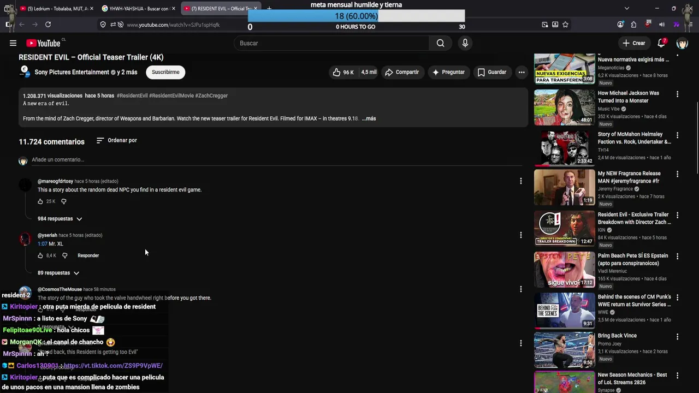Open the @CosmosTheMouse commenter profile
699x393 pixels.
pyautogui.click(x=60, y=289)
